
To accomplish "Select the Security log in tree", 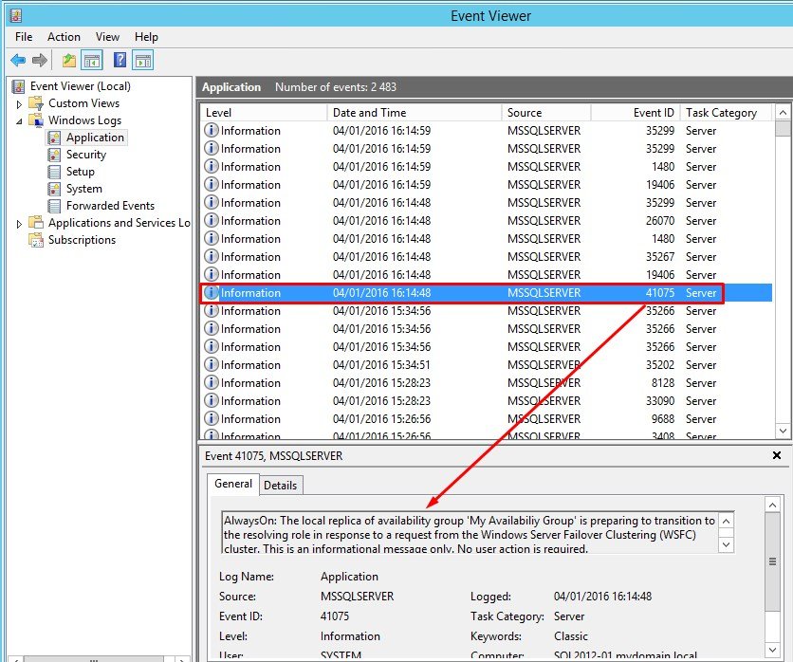I will (85, 155).
